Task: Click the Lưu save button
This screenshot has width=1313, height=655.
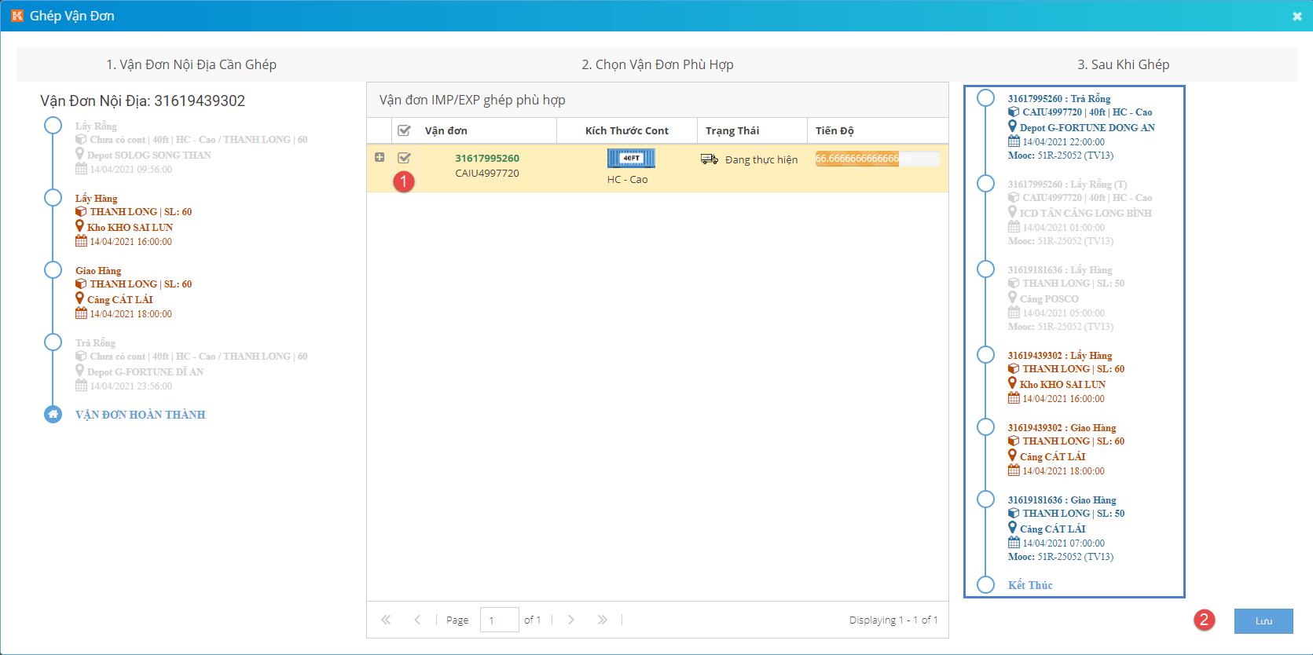Action: pyautogui.click(x=1263, y=621)
